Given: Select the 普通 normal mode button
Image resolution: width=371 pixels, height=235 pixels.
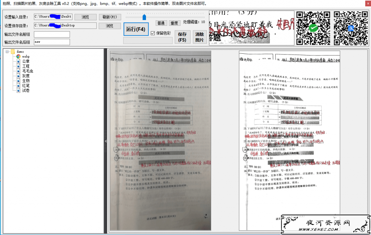Looking at the screenshot, I should (161, 23).
